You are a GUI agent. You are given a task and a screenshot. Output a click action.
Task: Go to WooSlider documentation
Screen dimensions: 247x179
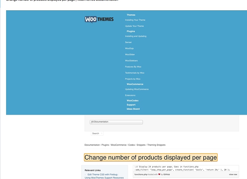pos(130,55)
